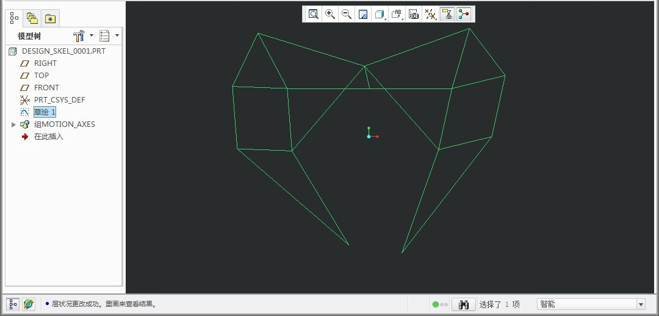Switch to the Folder Browser tab
Viewport: 659px width, 316px height.
tap(32, 18)
